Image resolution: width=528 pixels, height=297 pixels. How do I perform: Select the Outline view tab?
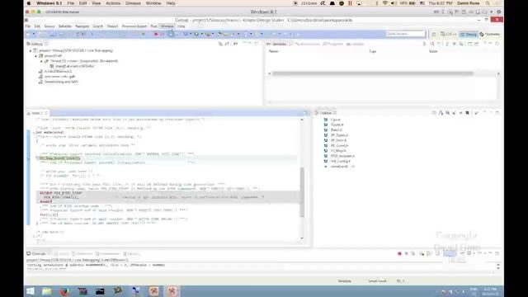(325, 113)
